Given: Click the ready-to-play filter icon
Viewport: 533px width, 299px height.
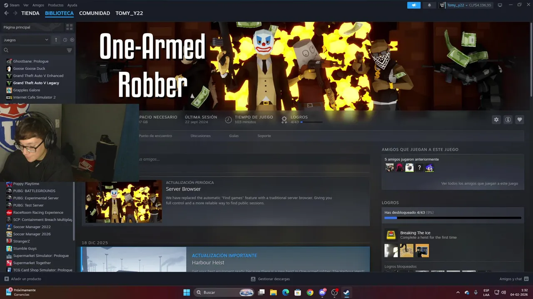Looking at the screenshot, I should pyautogui.click(x=72, y=40).
